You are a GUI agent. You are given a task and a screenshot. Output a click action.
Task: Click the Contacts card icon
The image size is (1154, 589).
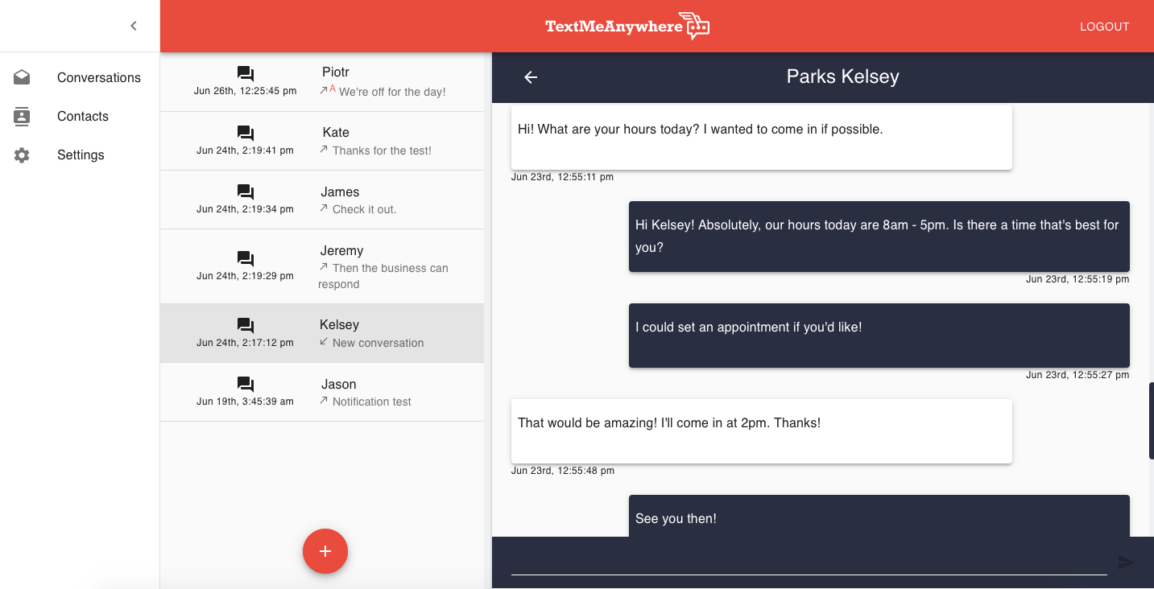click(22, 116)
